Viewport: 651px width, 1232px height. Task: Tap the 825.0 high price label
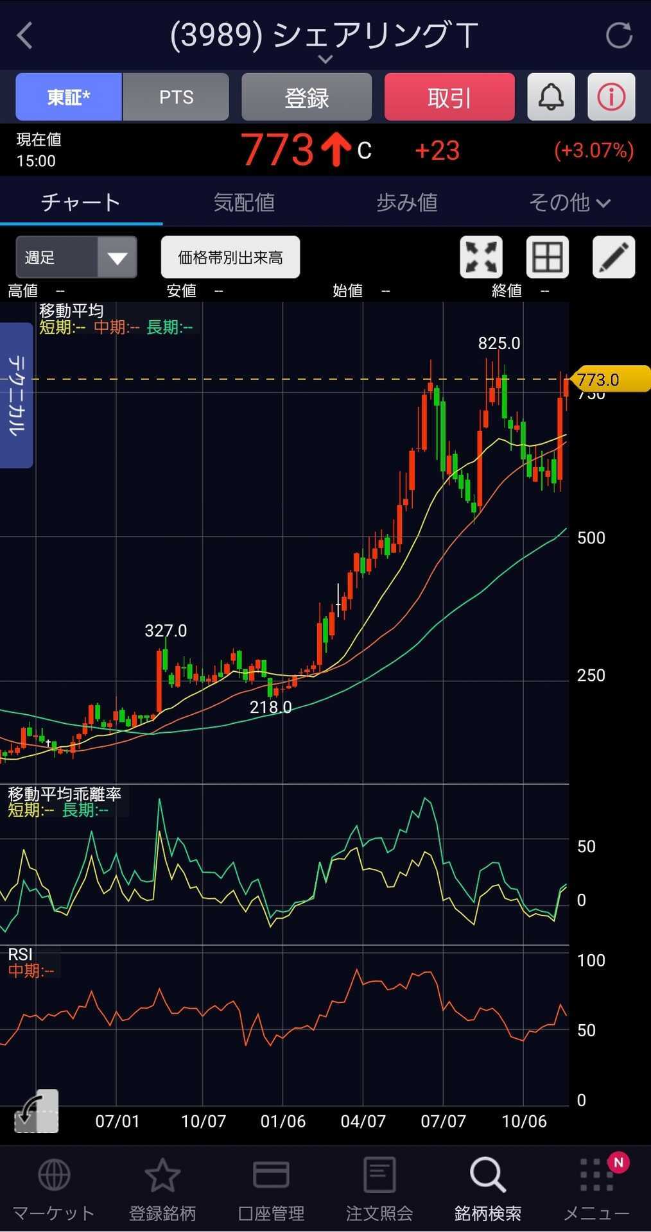point(499,343)
